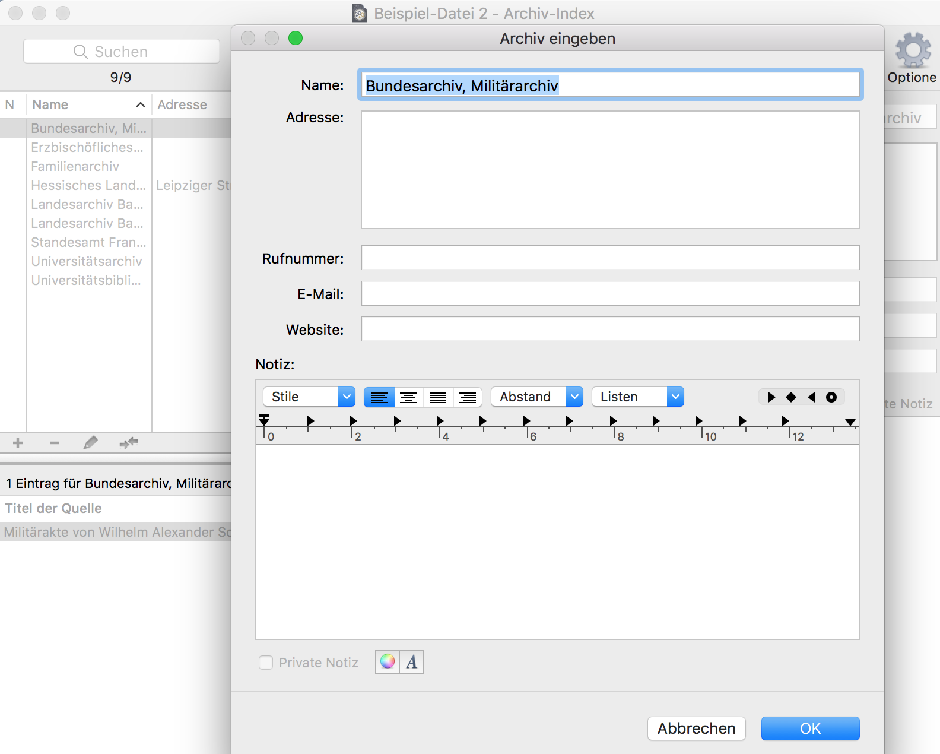Open the Listen dropdown menu
Image resolution: width=940 pixels, height=754 pixels.
[x=637, y=397]
